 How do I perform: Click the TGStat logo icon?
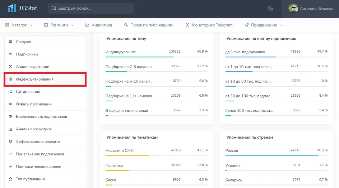(12, 8)
